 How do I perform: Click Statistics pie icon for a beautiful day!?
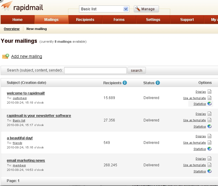point(210,149)
